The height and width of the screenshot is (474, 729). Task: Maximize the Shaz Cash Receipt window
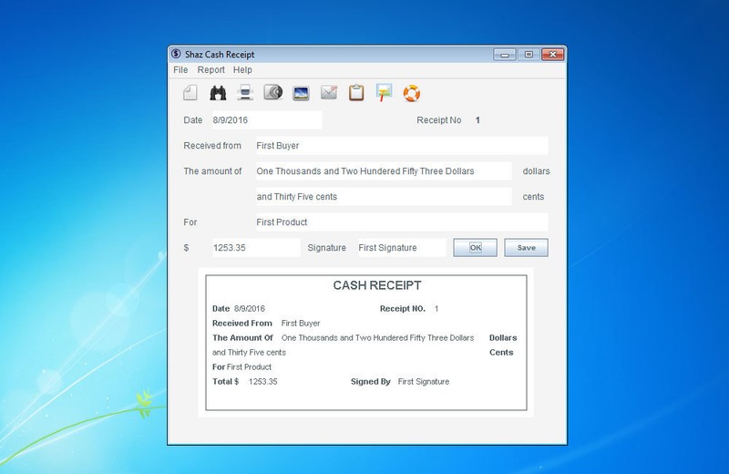tap(529, 55)
